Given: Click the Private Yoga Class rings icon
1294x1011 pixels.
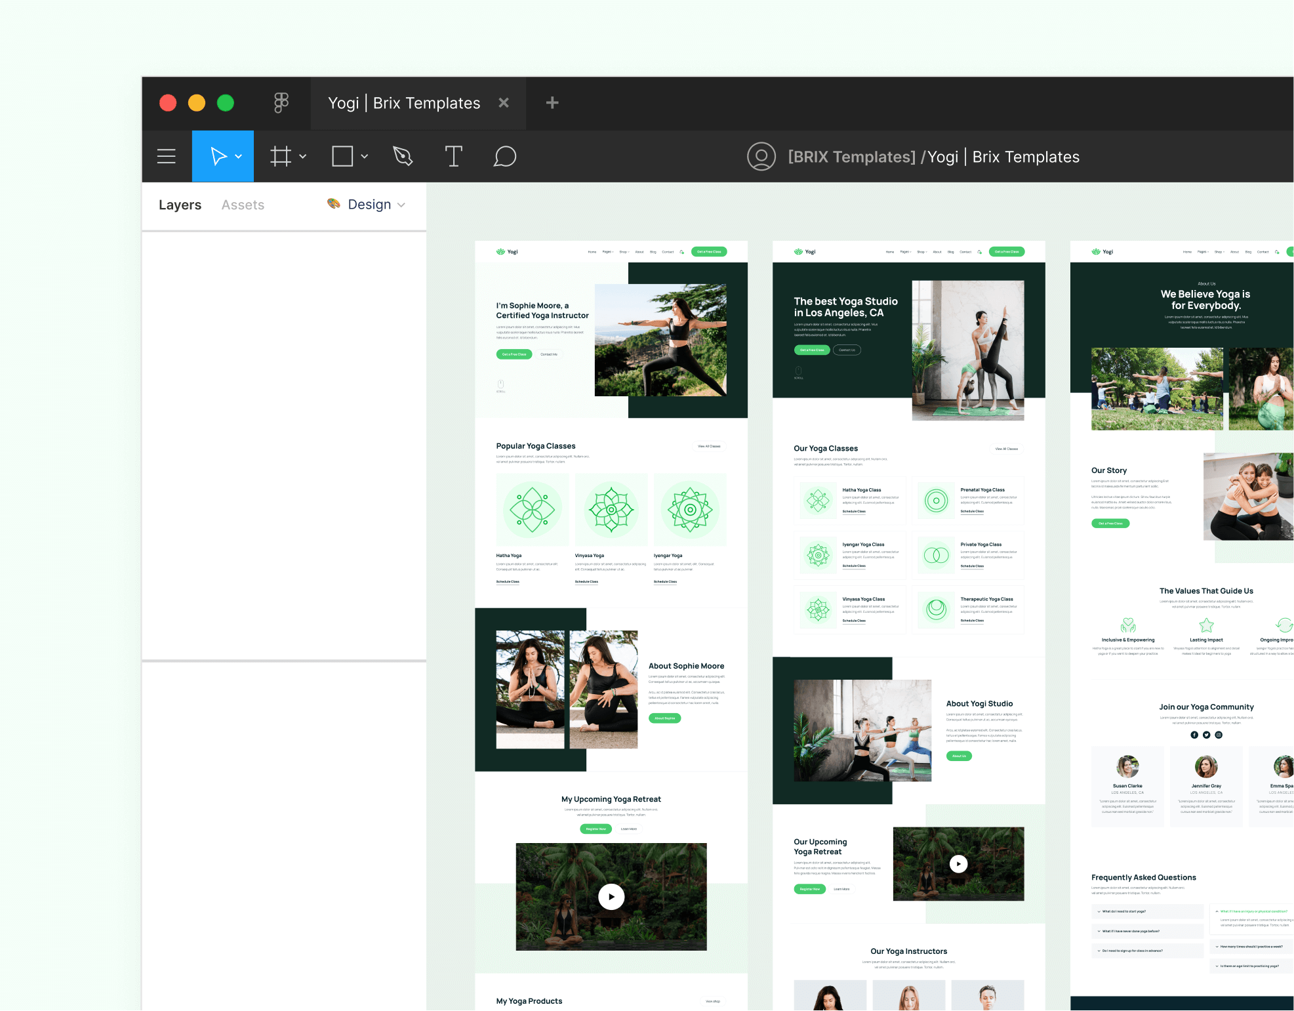Looking at the screenshot, I should pyautogui.click(x=936, y=556).
